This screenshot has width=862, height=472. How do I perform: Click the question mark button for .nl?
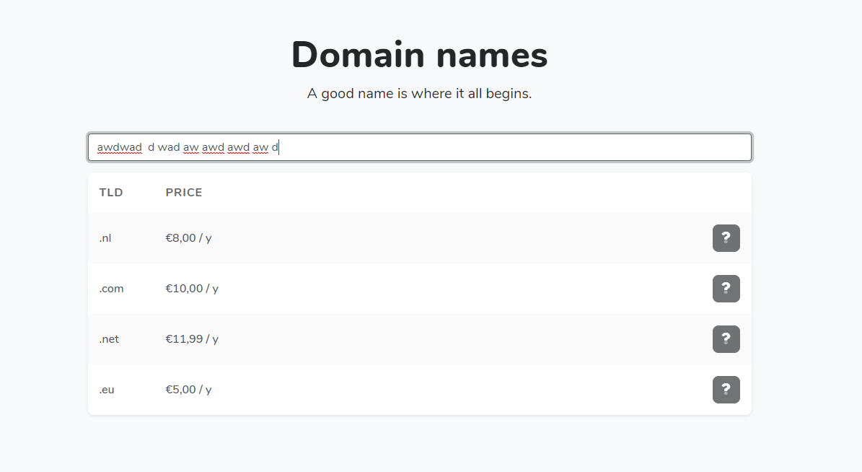click(x=726, y=238)
